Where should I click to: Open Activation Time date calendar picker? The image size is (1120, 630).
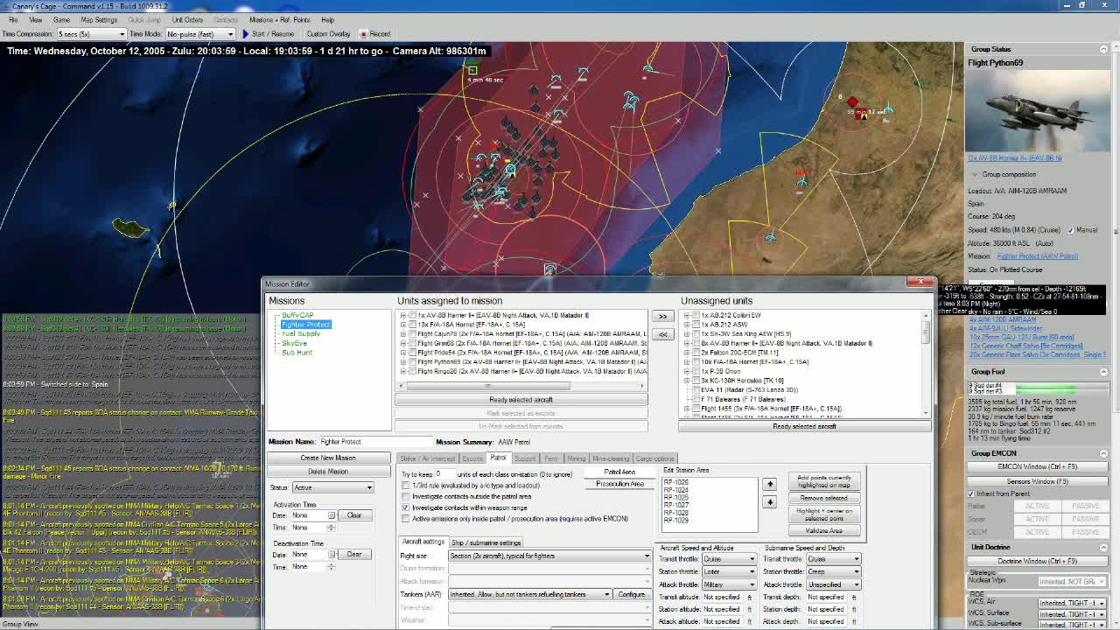(331, 515)
